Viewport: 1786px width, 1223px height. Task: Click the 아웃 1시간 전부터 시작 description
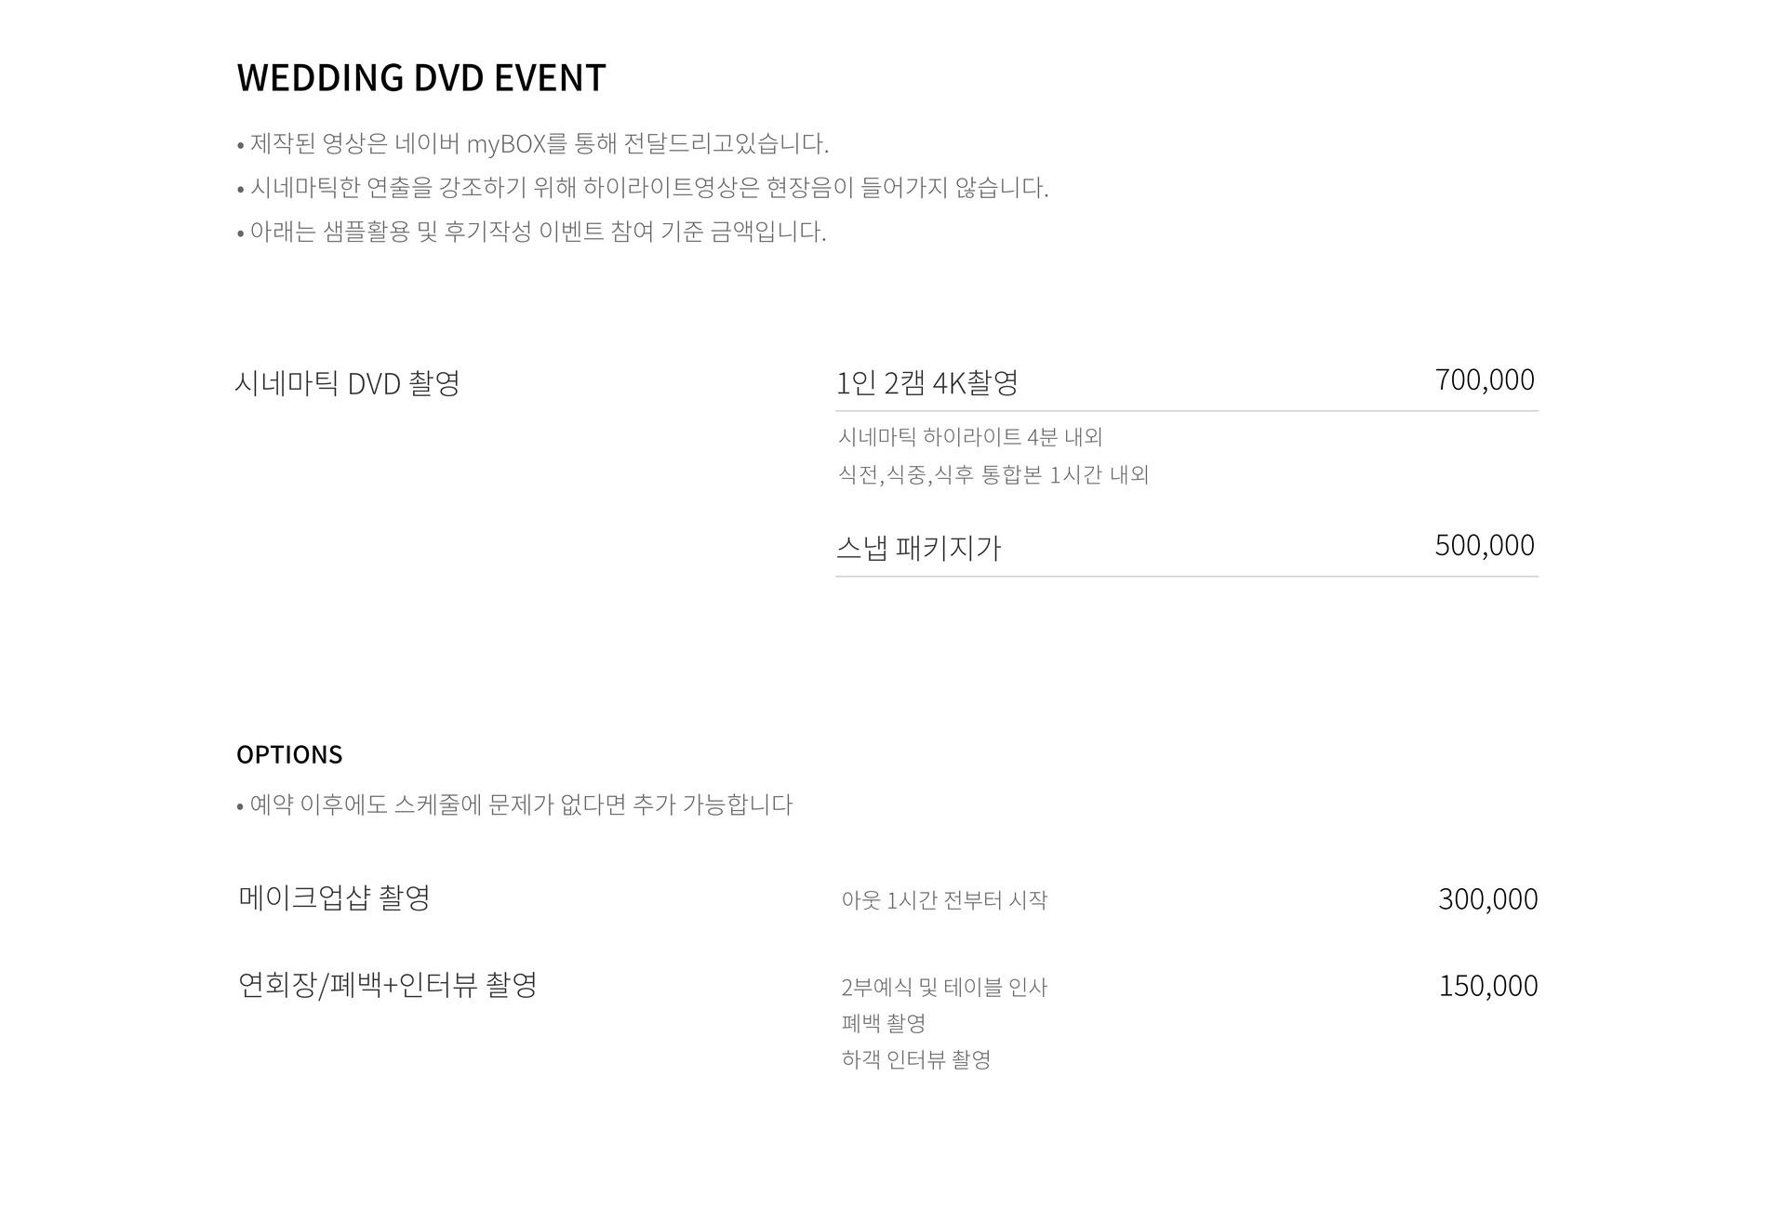(943, 900)
